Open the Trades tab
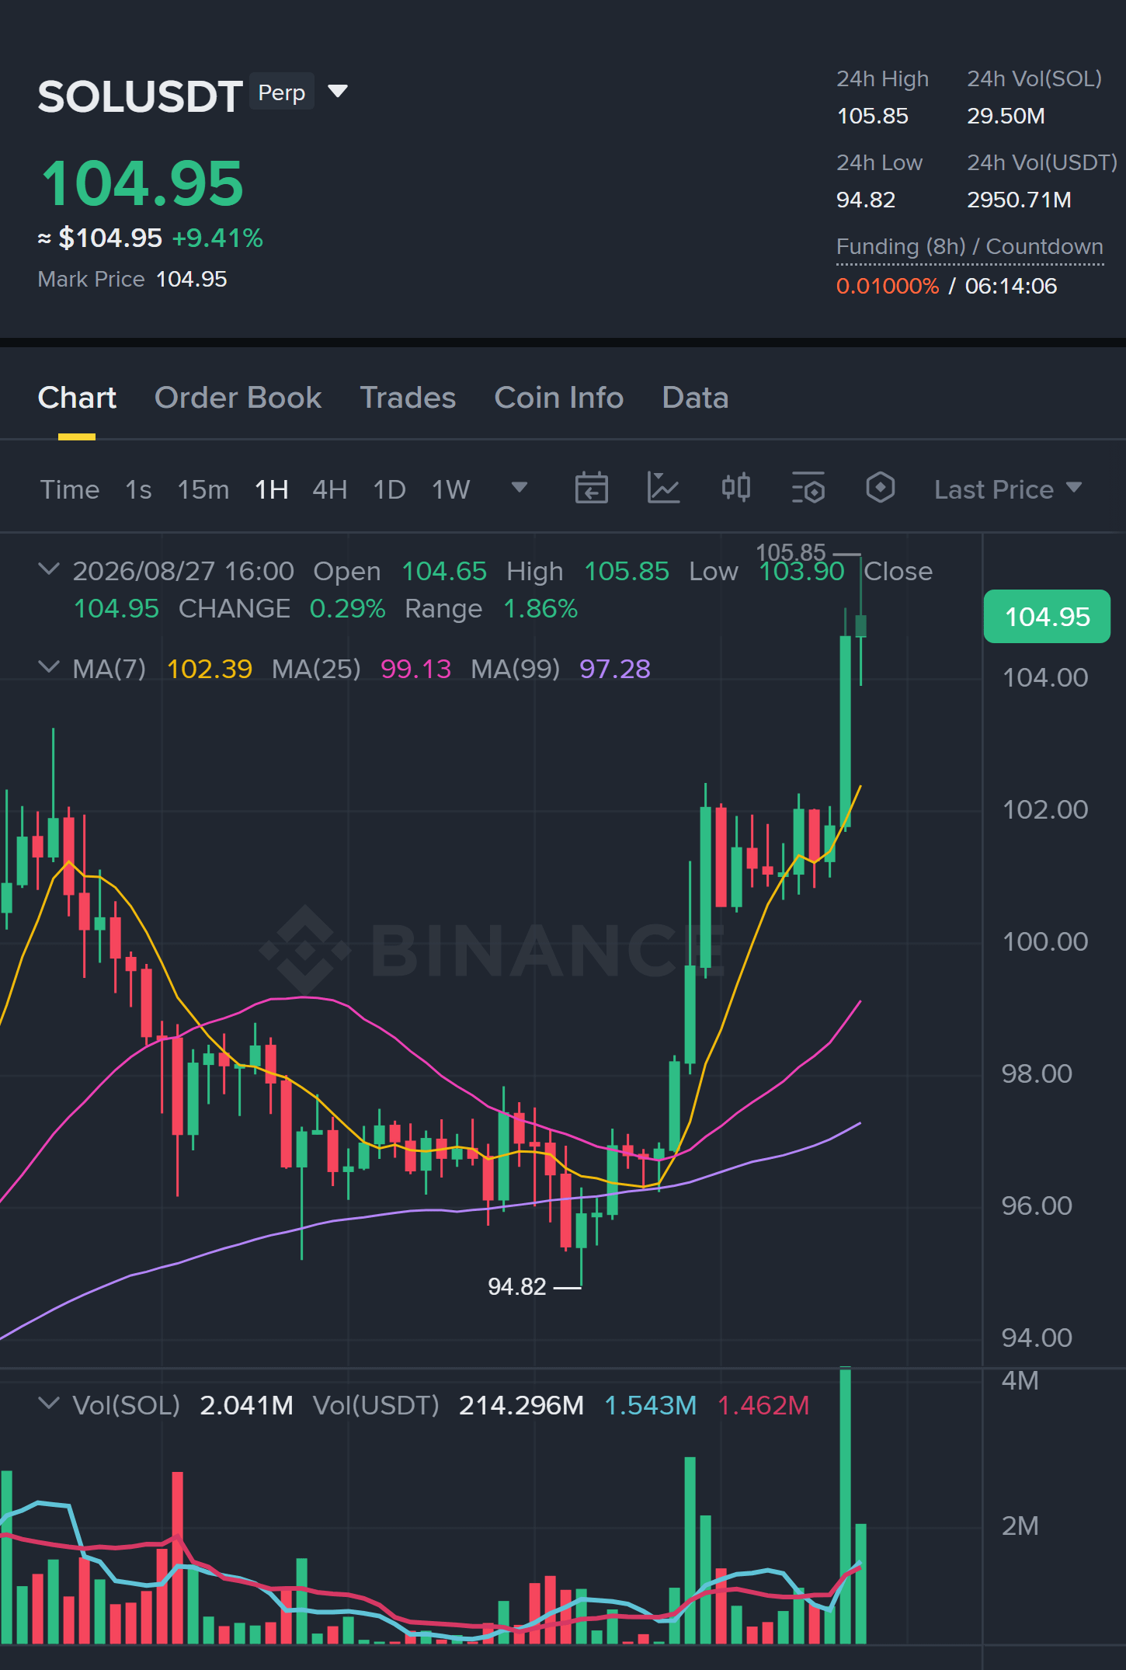 (408, 398)
